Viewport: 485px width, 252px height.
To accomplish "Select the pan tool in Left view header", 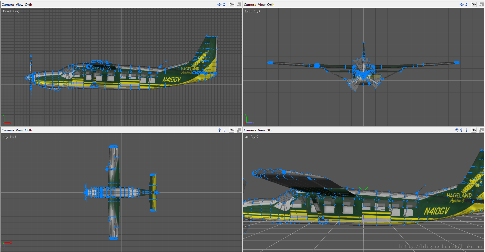I will (462, 4).
